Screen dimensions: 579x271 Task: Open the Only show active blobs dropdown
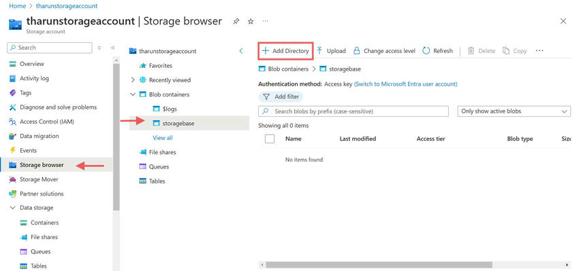(514, 111)
